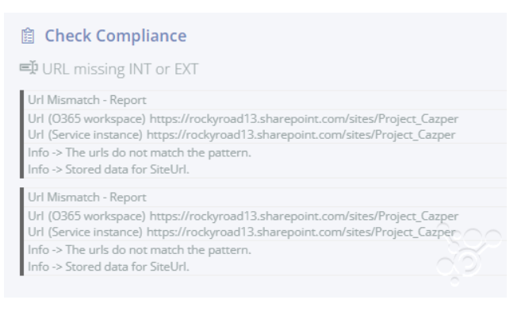Click the Check Compliance clipboard icon
The width and height of the screenshot is (529, 319).
click(x=28, y=36)
